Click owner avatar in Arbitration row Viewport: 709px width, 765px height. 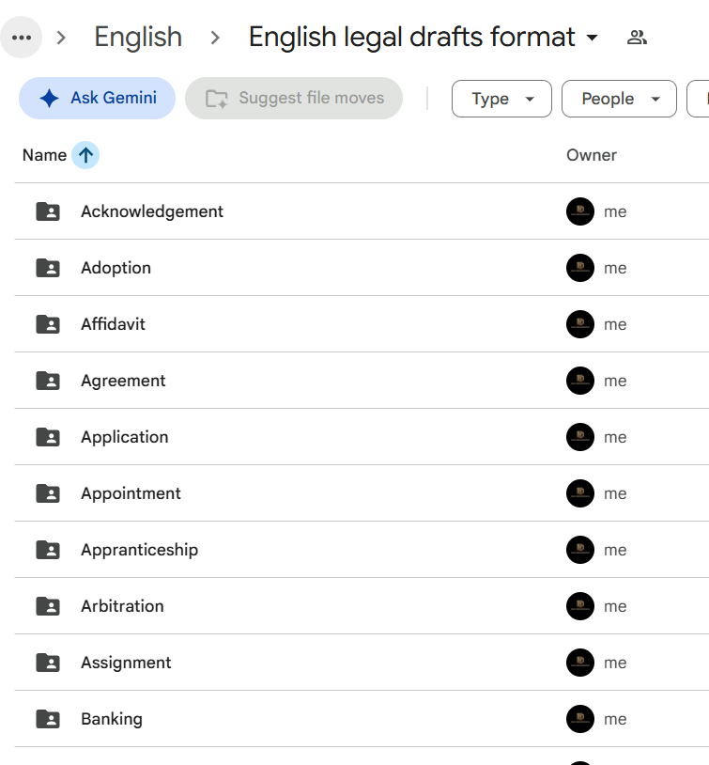(580, 606)
